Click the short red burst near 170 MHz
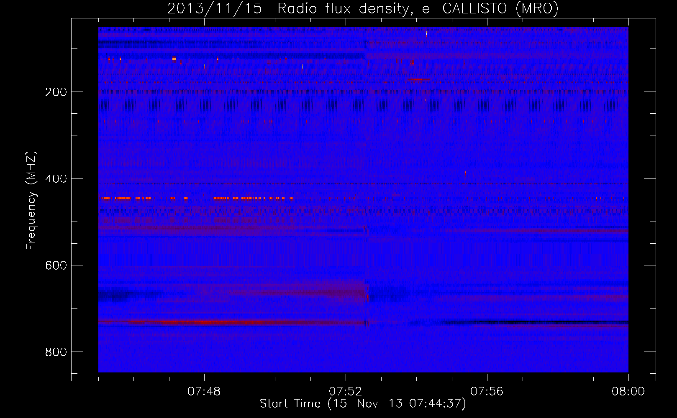 tap(418, 79)
